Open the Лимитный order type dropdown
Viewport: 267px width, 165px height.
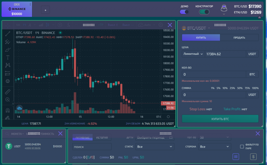pyautogui.click(x=193, y=54)
